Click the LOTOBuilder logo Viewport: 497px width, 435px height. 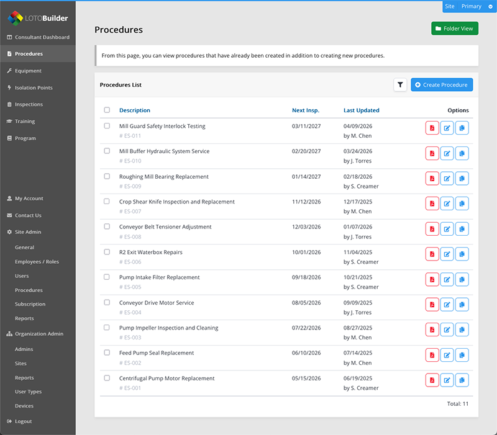[38, 18]
